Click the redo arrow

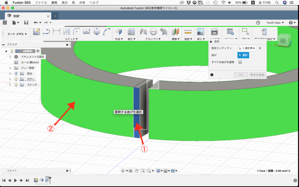pyautogui.click(x=46, y=22)
